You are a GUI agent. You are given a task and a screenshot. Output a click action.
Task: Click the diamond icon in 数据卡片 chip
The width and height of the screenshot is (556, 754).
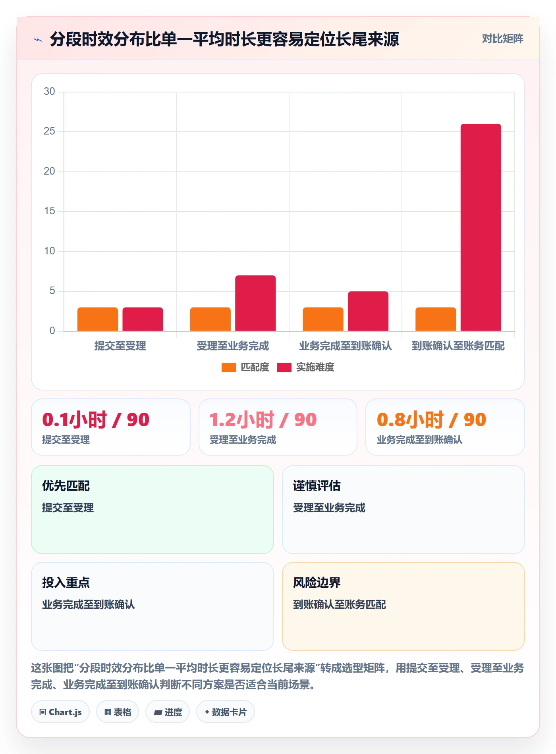point(207,712)
